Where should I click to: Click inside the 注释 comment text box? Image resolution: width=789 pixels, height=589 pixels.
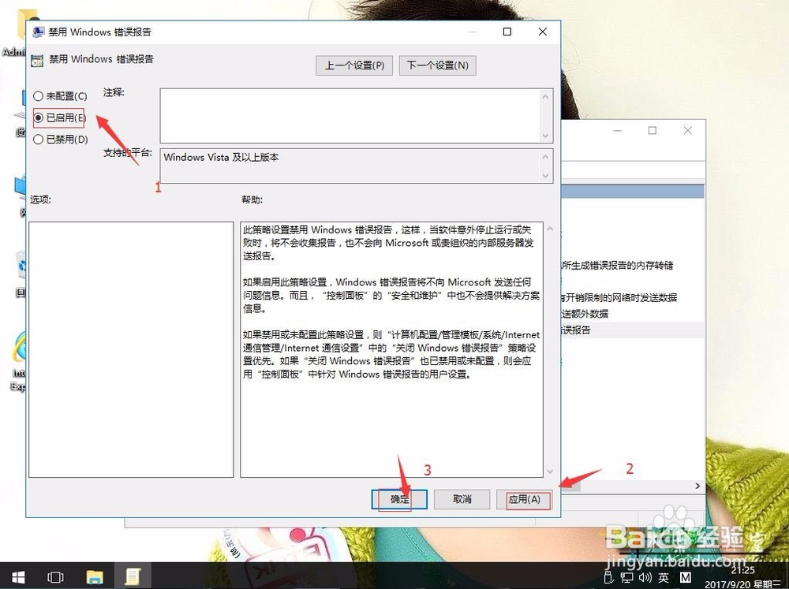tap(350, 116)
